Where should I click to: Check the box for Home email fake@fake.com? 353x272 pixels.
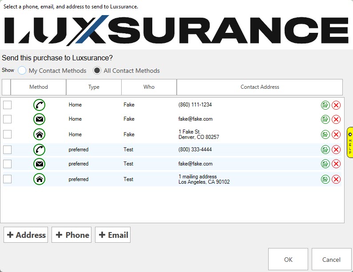pos(8,119)
